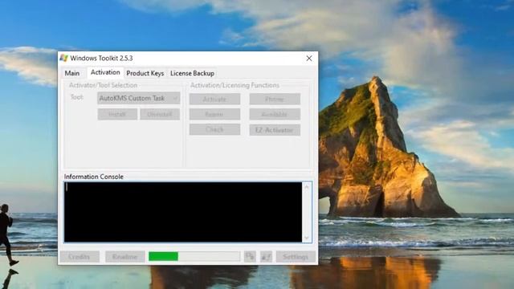514x289 pixels.
Task: Click the Rearm button
Action: [x=214, y=114]
